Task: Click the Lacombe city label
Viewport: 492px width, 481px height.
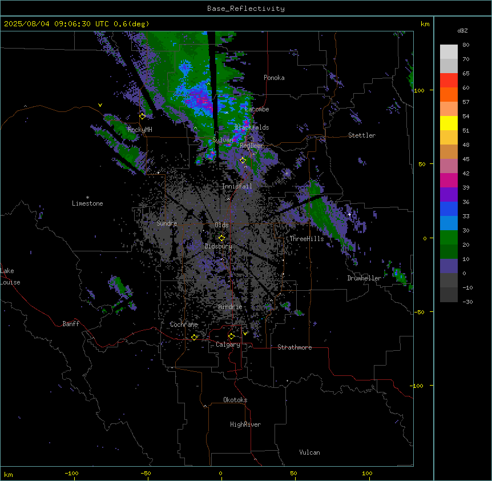Action: point(257,109)
